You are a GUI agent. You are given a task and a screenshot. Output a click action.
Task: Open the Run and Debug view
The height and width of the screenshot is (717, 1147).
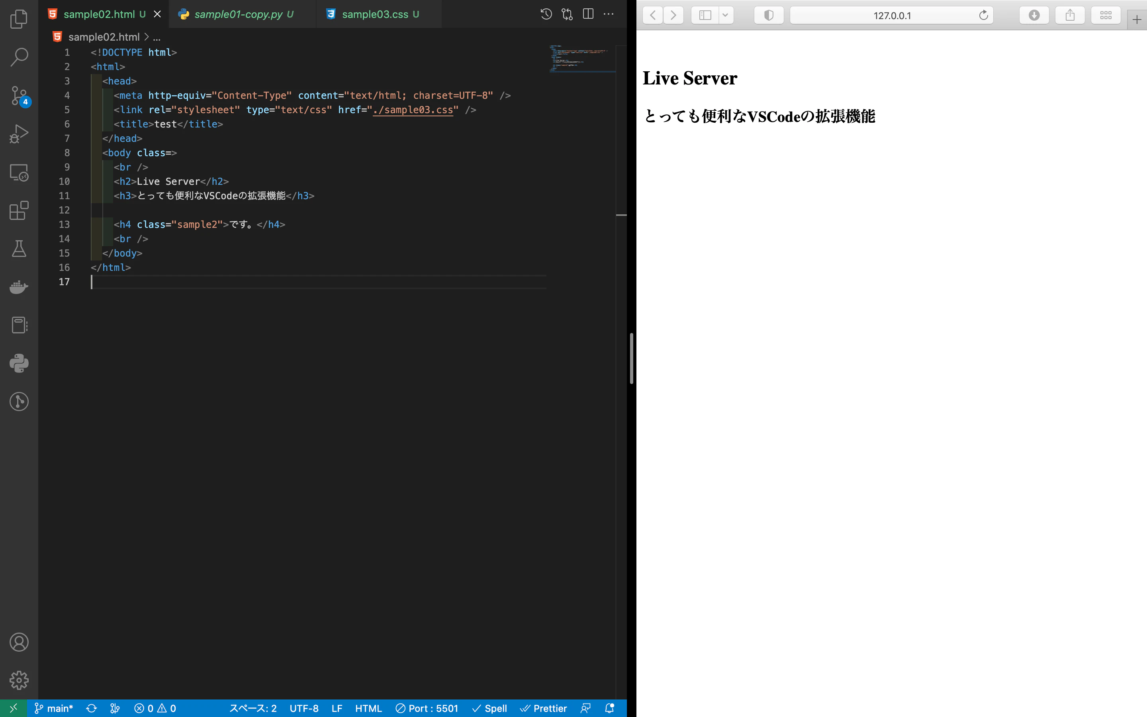tap(19, 134)
